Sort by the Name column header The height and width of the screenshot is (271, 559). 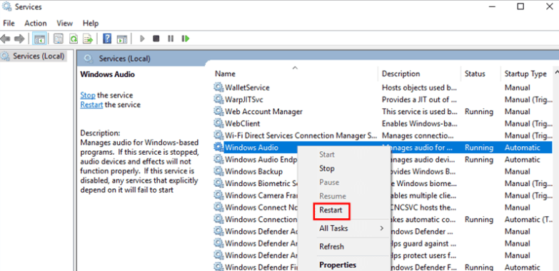click(225, 73)
